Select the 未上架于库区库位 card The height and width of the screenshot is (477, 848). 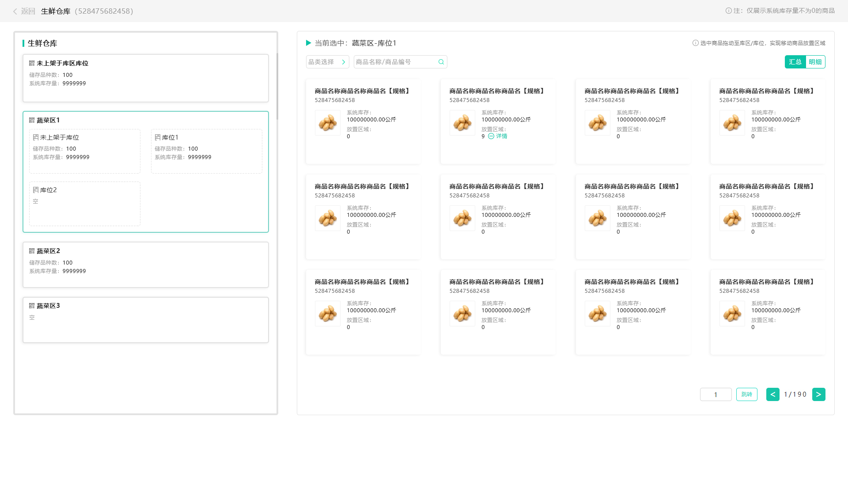[145, 78]
